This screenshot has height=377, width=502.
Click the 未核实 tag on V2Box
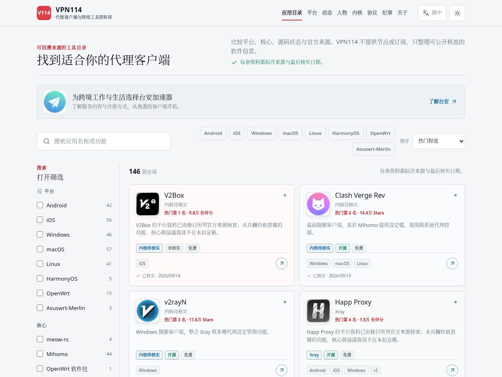[x=174, y=248]
